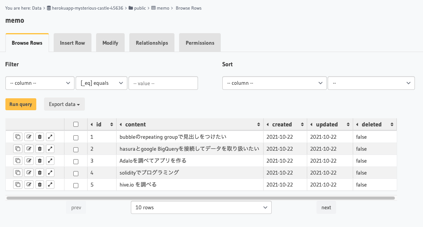Check the checkbox beside row id 5
Screen dimensions: 423x227
(76, 184)
